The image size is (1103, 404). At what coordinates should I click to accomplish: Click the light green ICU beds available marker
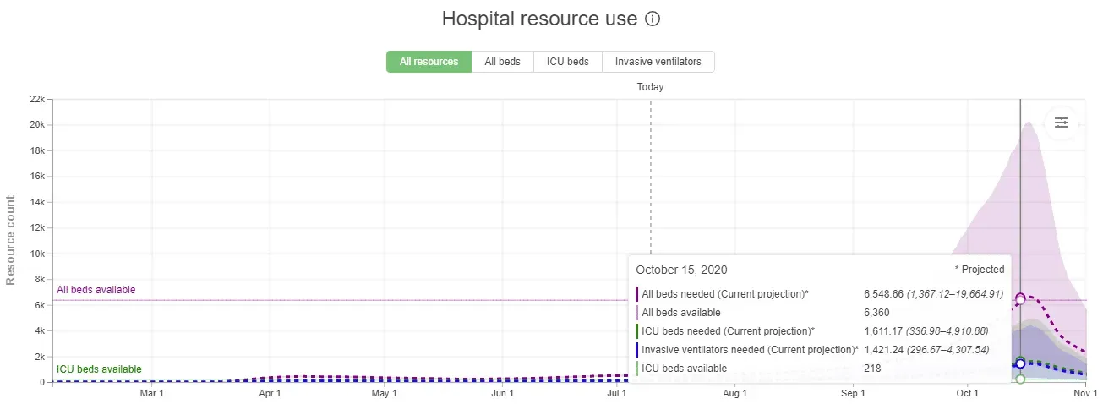click(x=1020, y=379)
